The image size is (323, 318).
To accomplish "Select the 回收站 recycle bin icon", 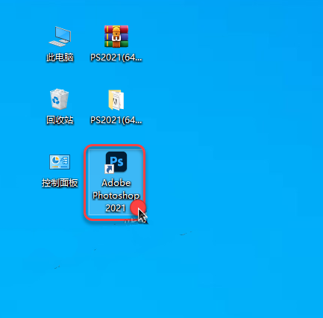I will (60, 99).
